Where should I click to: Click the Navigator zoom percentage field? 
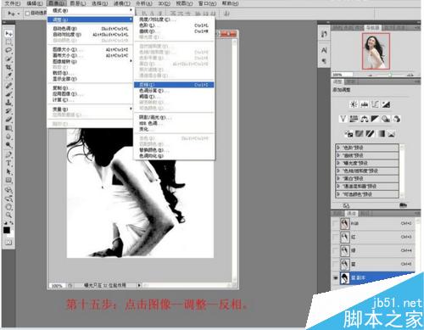point(343,75)
